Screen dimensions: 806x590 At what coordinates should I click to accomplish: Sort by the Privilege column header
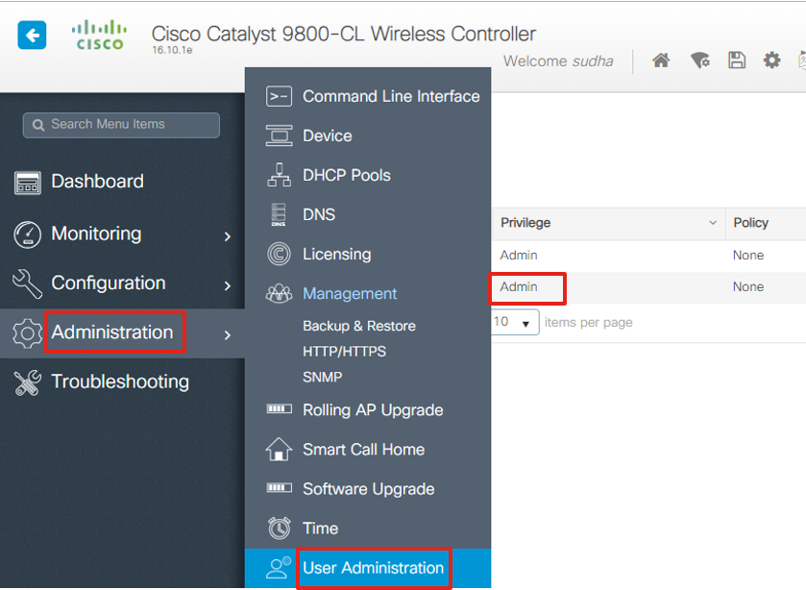pyautogui.click(x=525, y=223)
